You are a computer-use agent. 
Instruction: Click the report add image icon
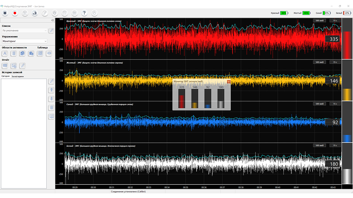(14, 66)
